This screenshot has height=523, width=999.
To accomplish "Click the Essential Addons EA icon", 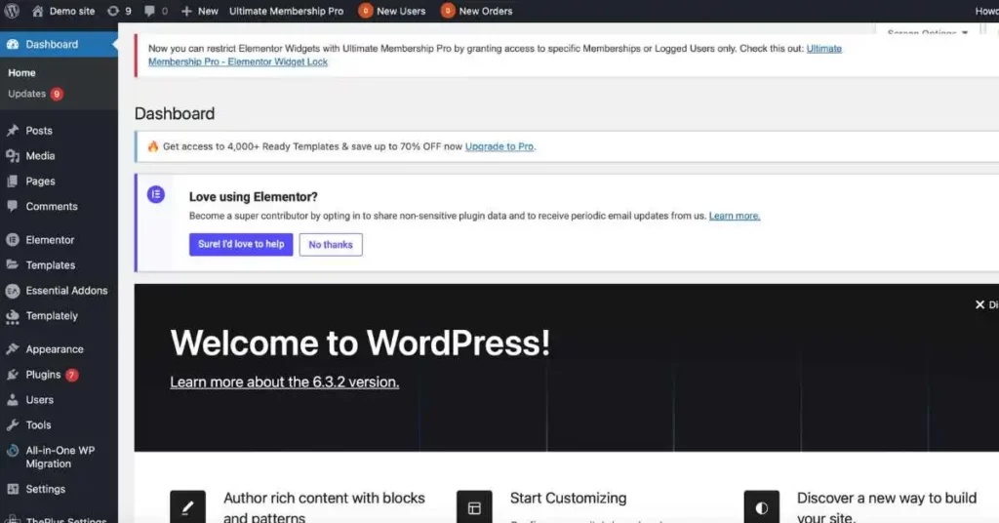I will pyautogui.click(x=13, y=291).
